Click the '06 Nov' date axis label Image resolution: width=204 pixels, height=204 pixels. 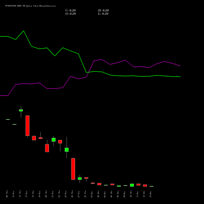point(7,194)
